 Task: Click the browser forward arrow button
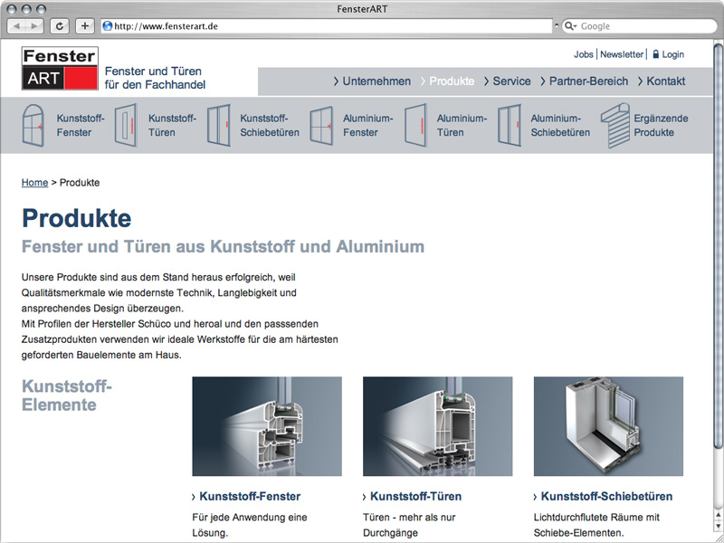[34, 26]
